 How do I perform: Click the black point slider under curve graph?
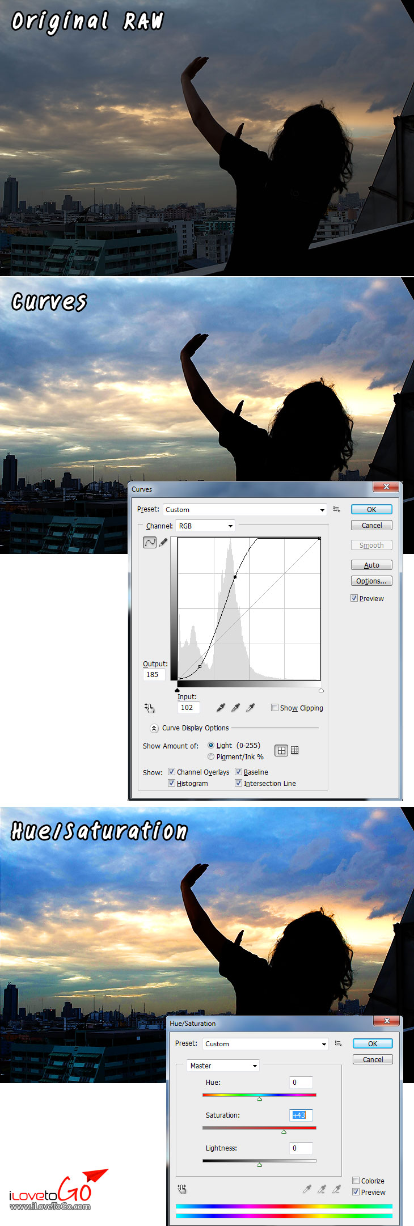(x=178, y=690)
